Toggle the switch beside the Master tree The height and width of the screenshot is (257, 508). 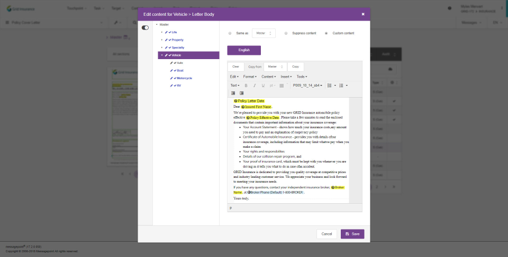(145, 28)
